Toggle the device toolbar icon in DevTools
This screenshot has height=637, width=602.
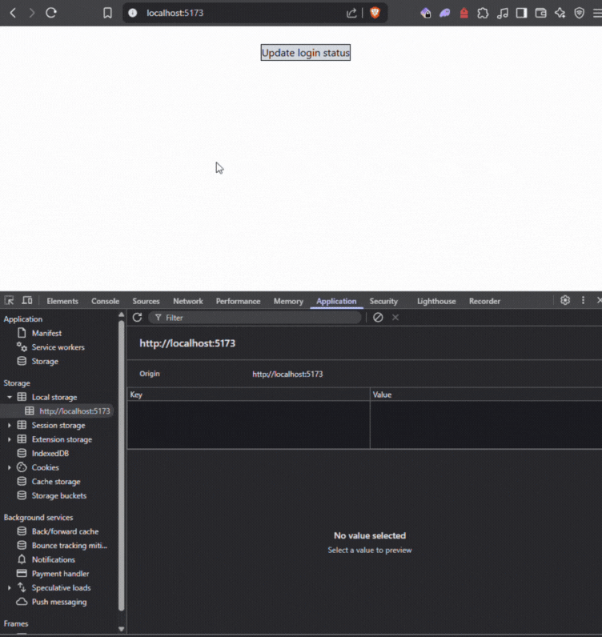27,301
